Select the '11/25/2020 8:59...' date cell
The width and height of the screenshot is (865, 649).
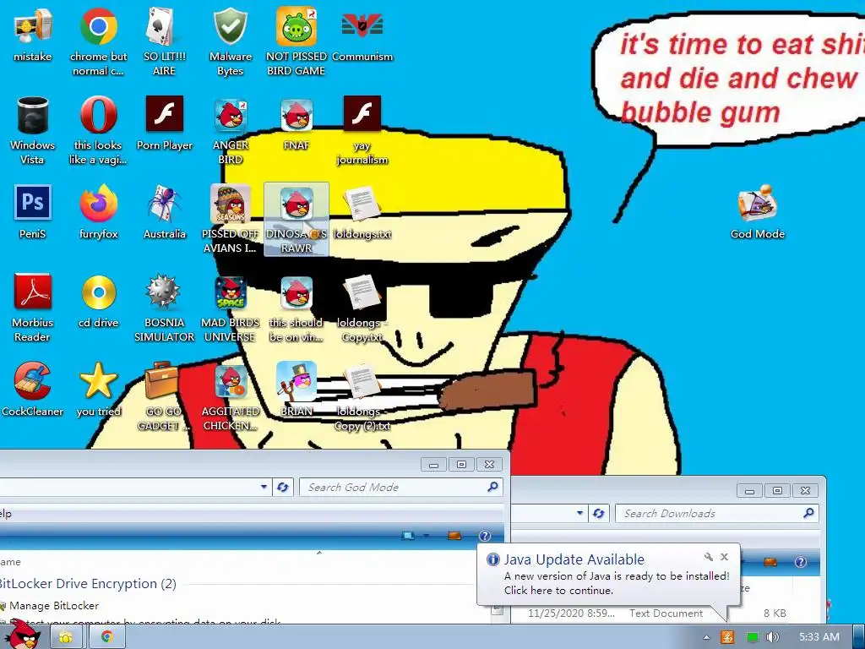point(571,614)
